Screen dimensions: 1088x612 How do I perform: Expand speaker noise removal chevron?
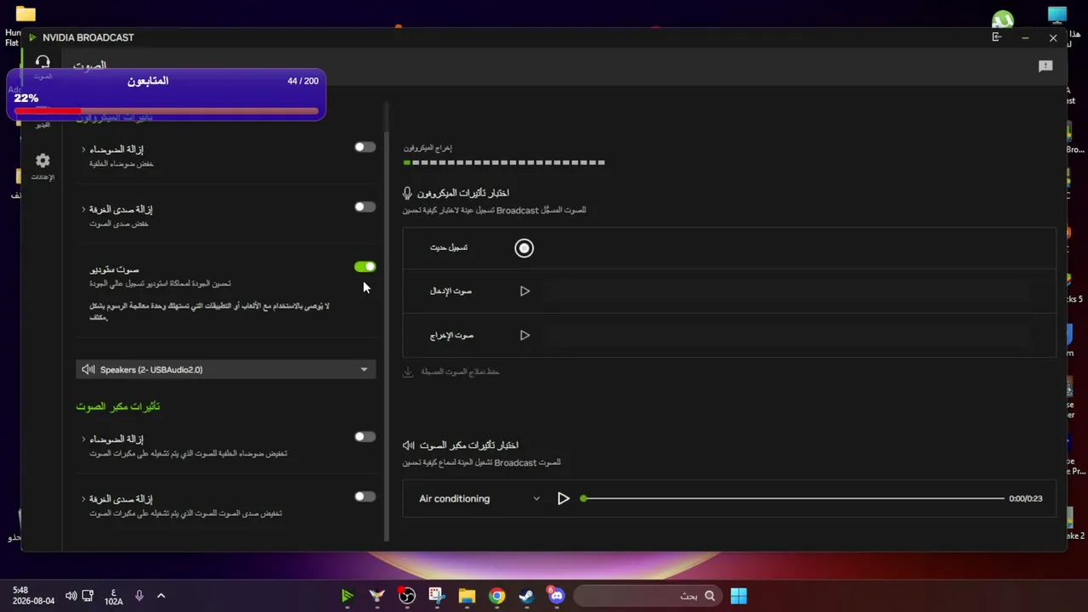coord(83,439)
